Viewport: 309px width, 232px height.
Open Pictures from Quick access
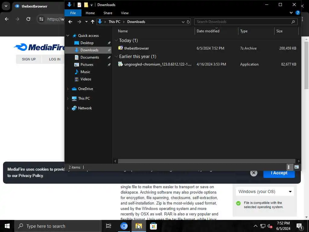pyautogui.click(x=87, y=65)
